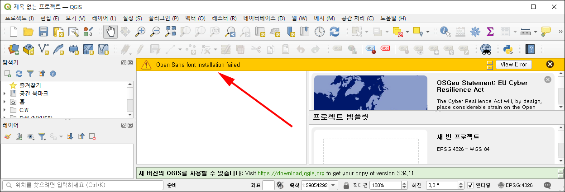Screen dimensions: 565x192
Task: Open the Deselect Features dropdown arrow
Action: (x=407, y=32)
